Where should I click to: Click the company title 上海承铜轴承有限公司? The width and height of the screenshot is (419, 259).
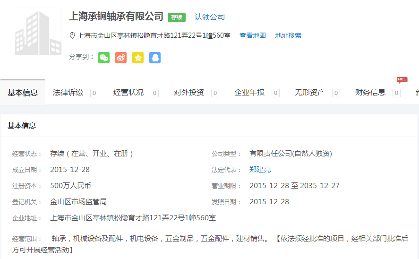tap(116, 17)
